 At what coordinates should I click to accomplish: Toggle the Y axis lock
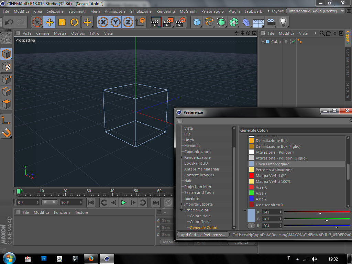coord(115,22)
